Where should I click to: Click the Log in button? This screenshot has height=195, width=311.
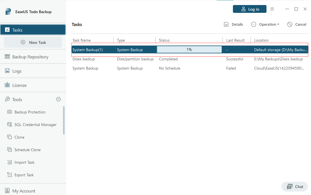click(249, 9)
